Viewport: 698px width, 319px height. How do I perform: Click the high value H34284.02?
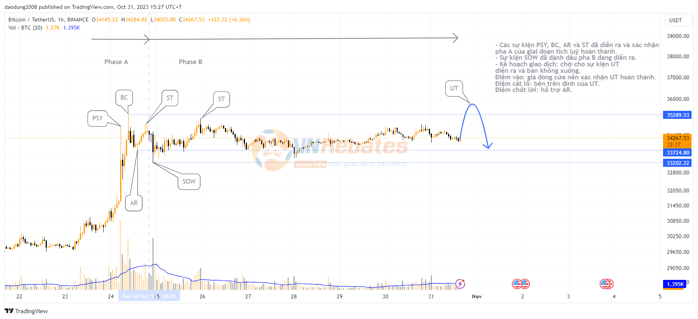(134, 20)
